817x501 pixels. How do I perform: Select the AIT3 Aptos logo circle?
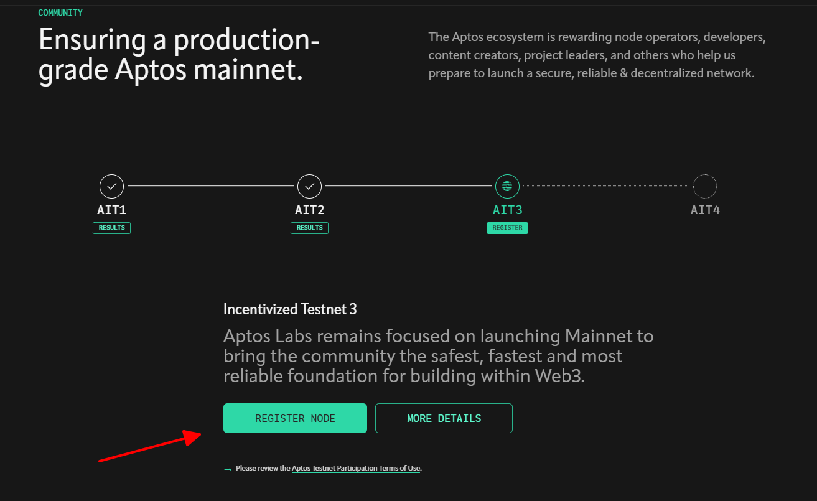(507, 186)
